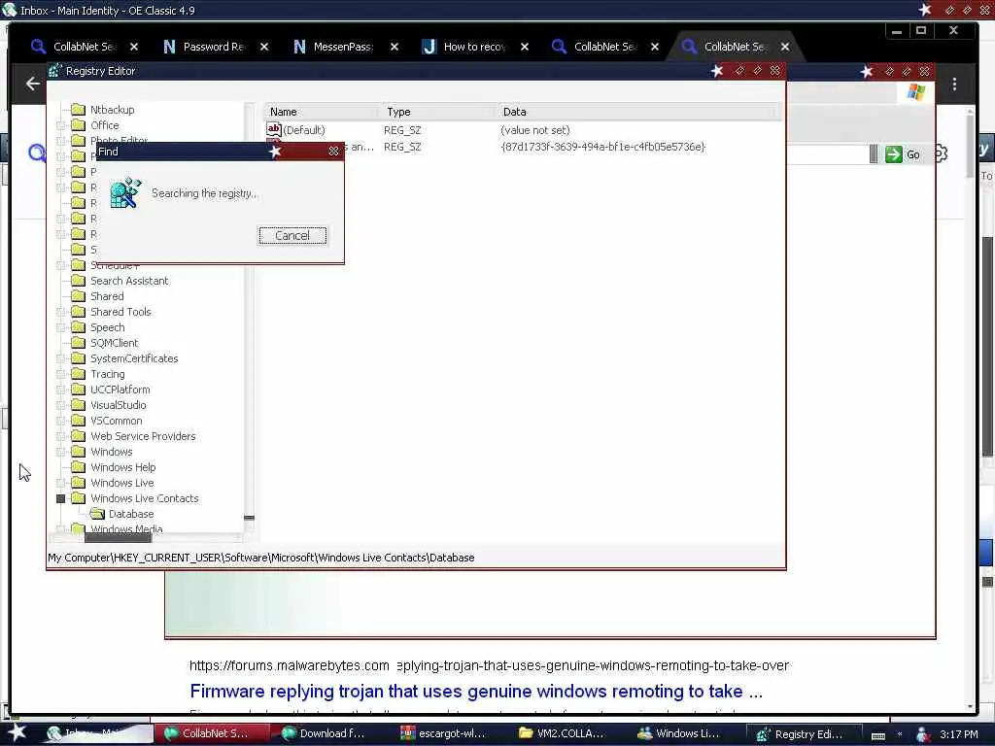
Task: Open the settings gear beside Go
Action: pos(942,153)
